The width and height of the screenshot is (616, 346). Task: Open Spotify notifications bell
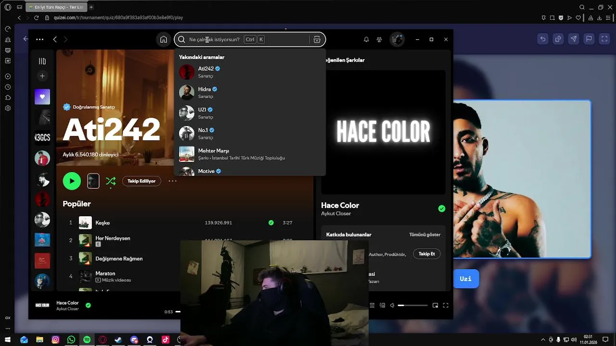coord(366,39)
